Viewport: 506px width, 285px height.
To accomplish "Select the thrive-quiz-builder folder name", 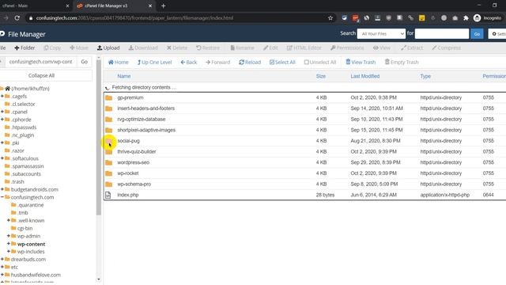I will point(137,151).
